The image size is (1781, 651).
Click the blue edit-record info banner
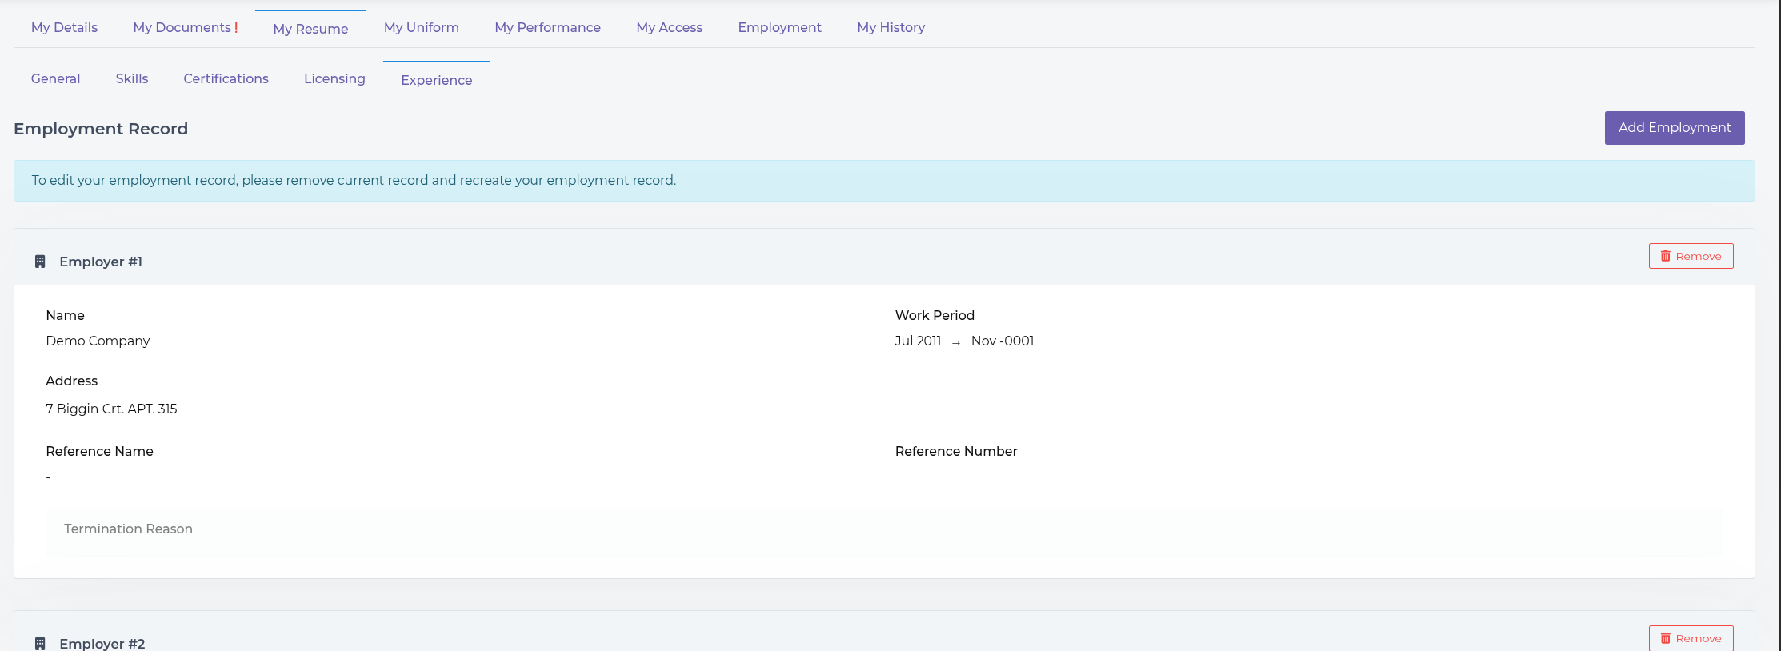(x=884, y=181)
